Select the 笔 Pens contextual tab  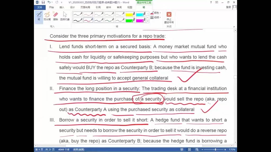(x=144, y=7)
